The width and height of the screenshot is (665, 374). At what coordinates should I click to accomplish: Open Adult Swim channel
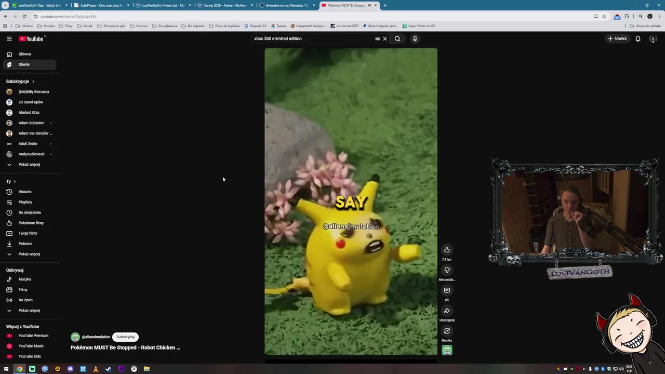29,143
